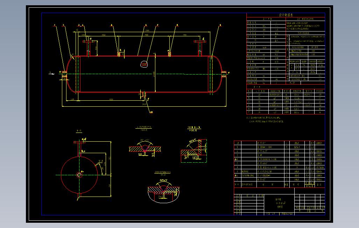Image resolution: width=359 pixels, height=228 pixels.
Task: Select part balloon 10 below nozzle f
Action: tap(151, 112)
